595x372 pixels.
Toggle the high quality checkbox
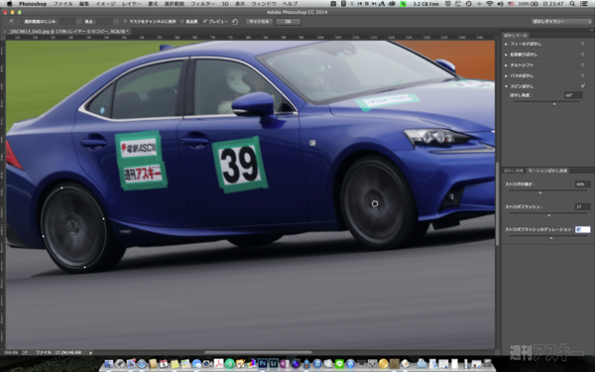[181, 22]
